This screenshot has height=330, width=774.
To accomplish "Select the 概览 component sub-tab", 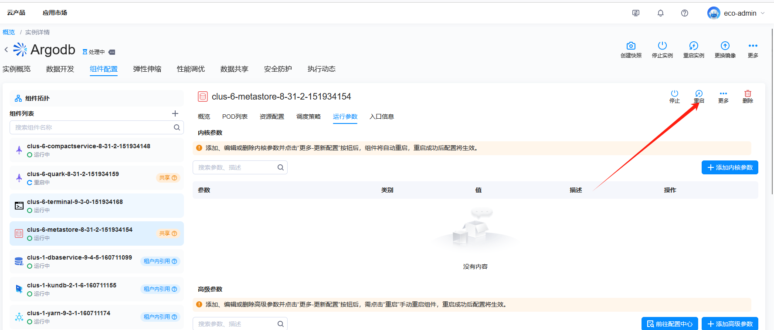I will pyautogui.click(x=204, y=117).
